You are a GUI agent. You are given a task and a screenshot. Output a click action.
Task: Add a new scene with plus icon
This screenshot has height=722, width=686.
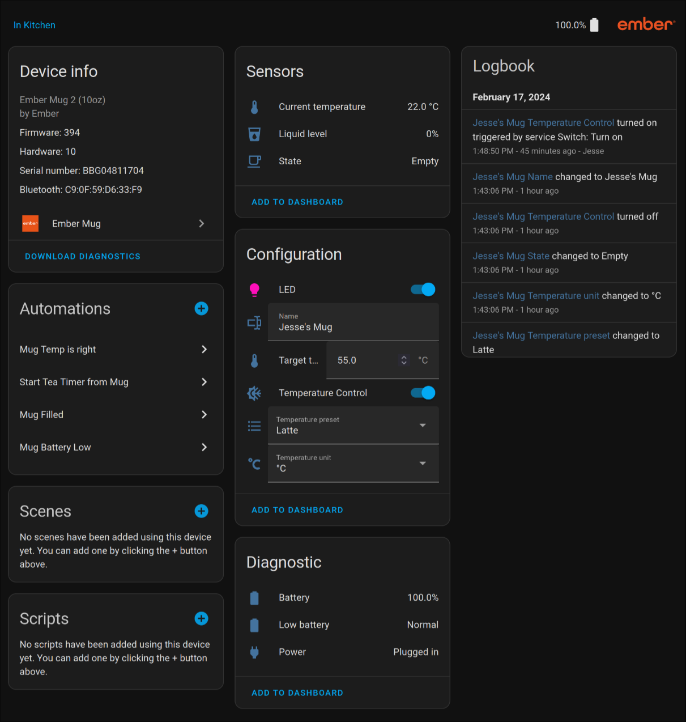tap(201, 511)
